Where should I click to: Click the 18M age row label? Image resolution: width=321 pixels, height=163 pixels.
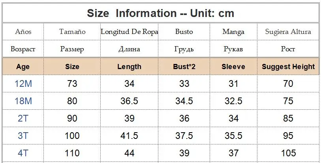[23, 101]
